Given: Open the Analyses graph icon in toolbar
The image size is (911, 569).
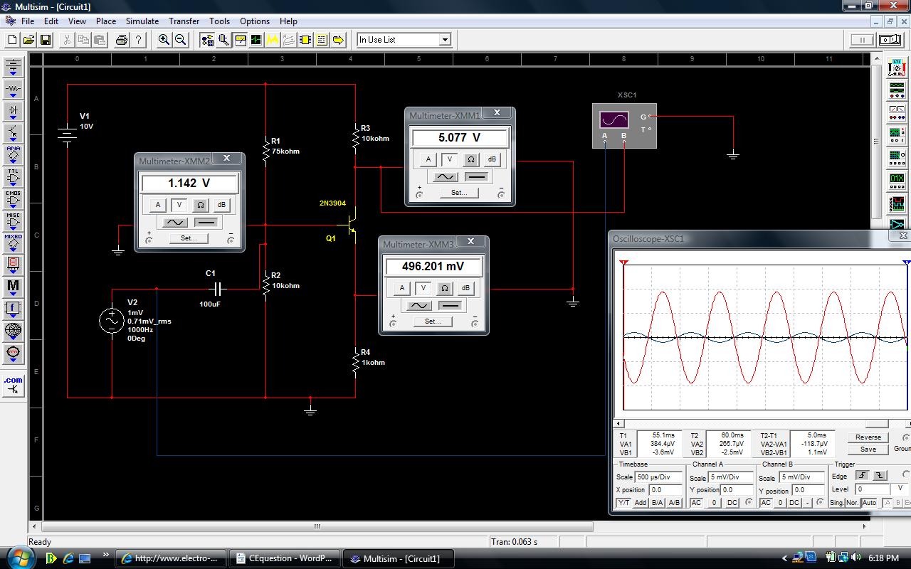Looking at the screenshot, I should (x=273, y=40).
